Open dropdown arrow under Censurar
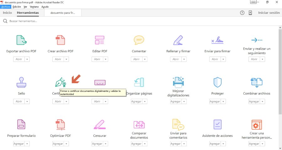Viewport: 282px width, 150px height. pos(106,144)
